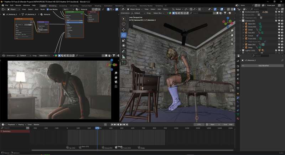Toggle the Use Nodes checkbox
The image size is (285, 155).
click(x=48, y=9)
